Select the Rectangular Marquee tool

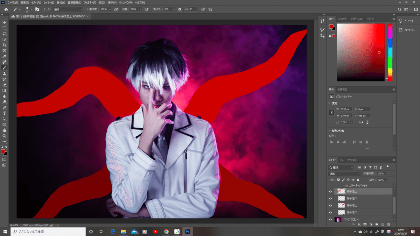click(5, 28)
